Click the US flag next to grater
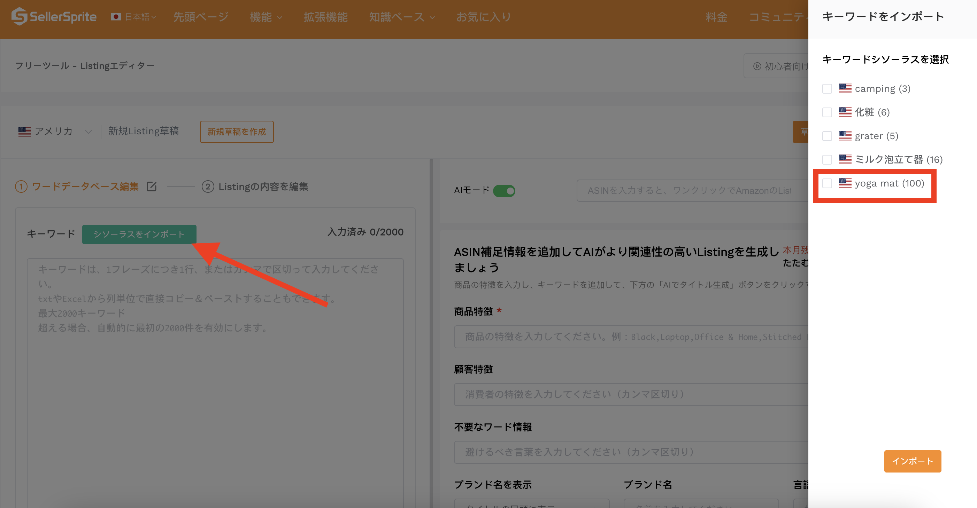The height and width of the screenshot is (508, 977). (x=845, y=136)
